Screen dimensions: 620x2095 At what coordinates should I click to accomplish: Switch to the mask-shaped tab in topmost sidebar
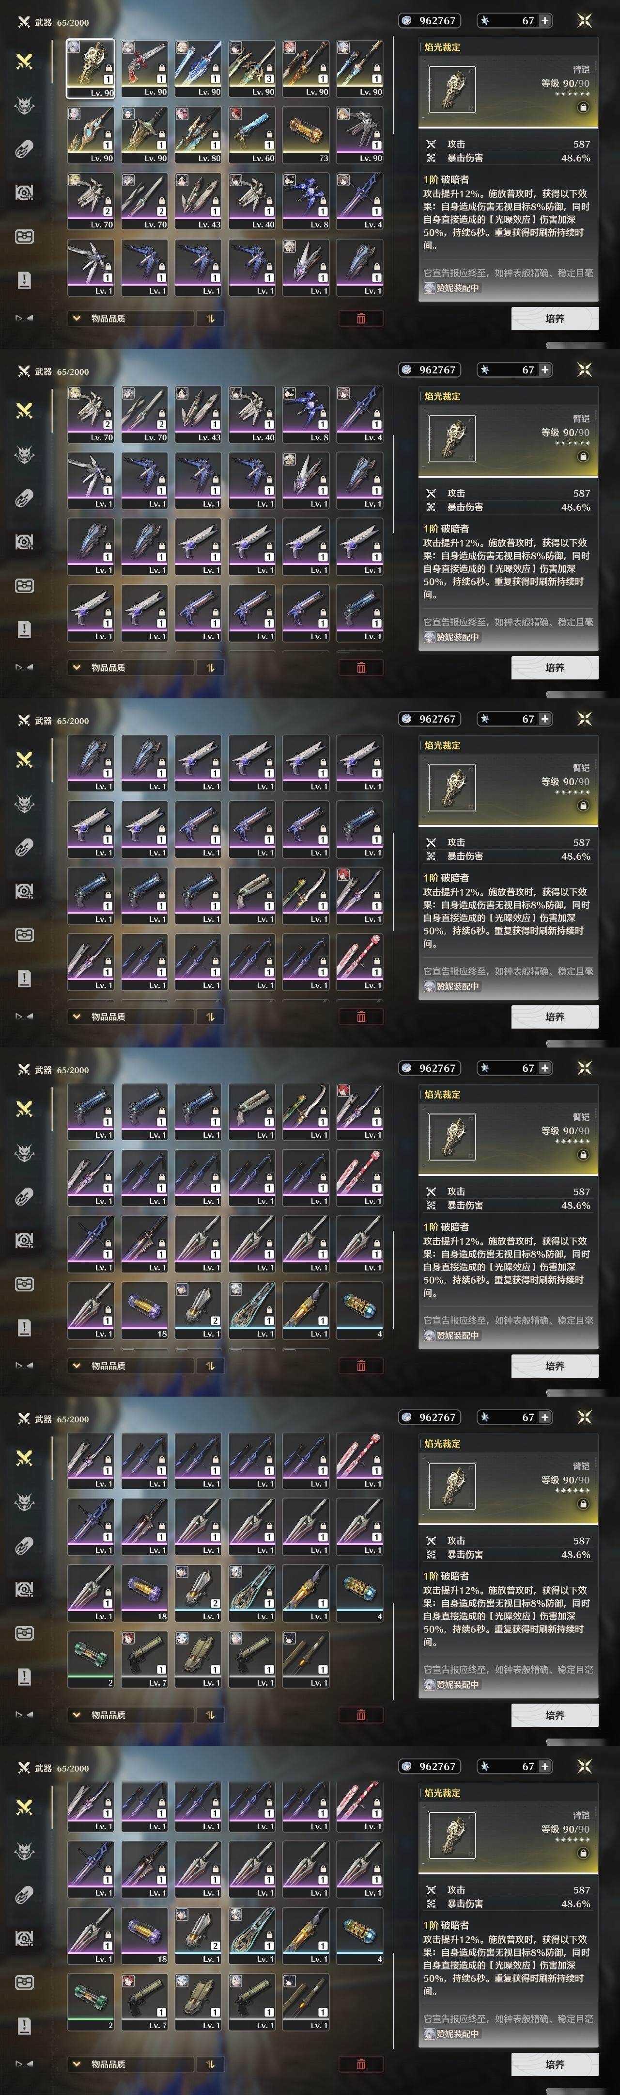pos(24,236)
